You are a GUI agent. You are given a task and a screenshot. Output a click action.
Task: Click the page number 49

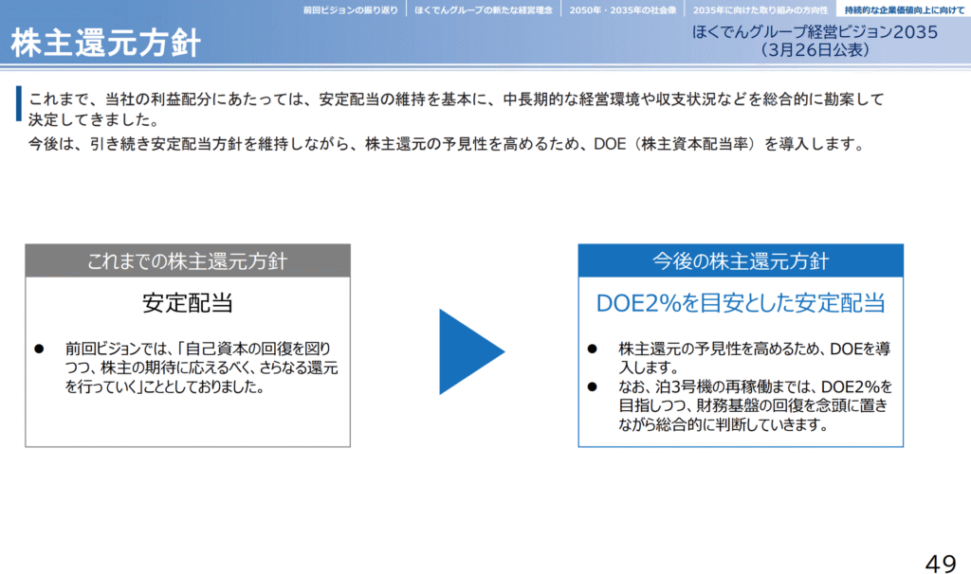[x=941, y=564]
